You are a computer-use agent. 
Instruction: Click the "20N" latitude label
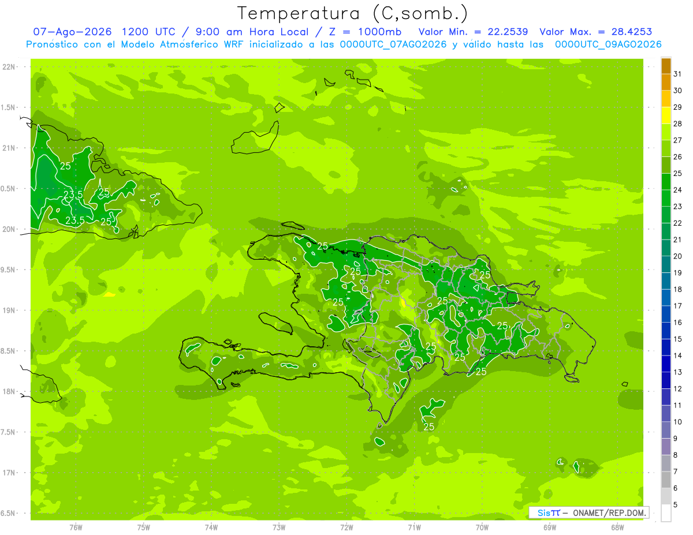coord(8,229)
